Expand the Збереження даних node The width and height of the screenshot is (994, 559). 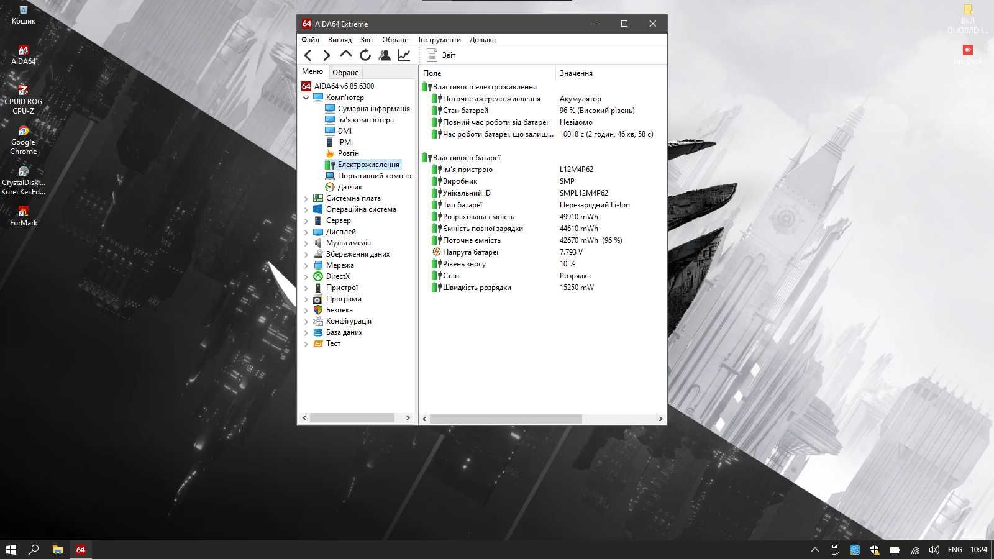[306, 255]
